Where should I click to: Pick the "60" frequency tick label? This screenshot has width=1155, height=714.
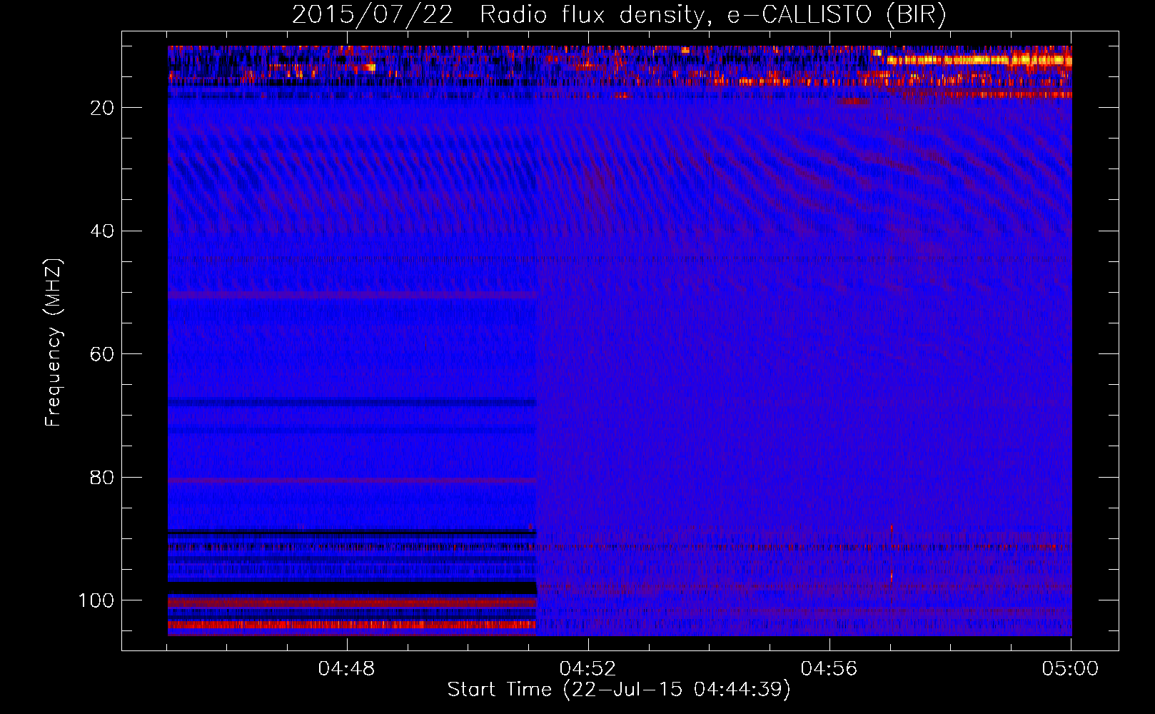pos(102,354)
